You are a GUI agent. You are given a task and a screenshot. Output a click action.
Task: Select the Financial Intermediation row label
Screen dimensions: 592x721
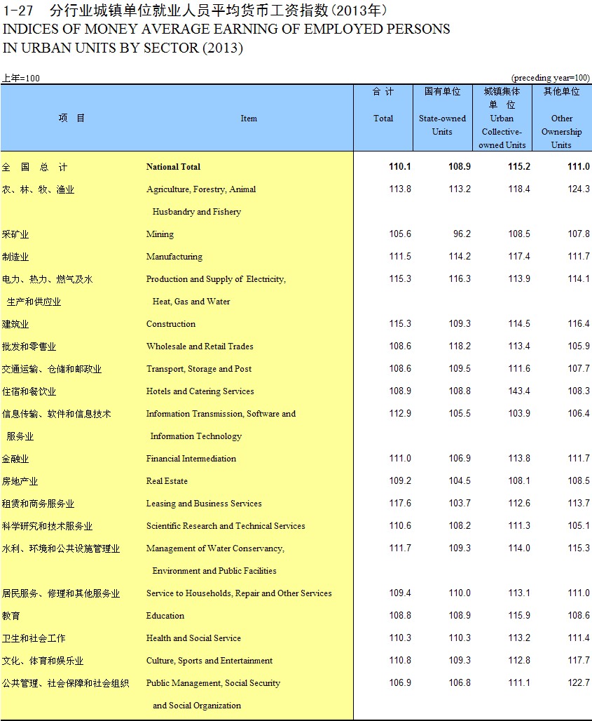(x=191, y=459)
